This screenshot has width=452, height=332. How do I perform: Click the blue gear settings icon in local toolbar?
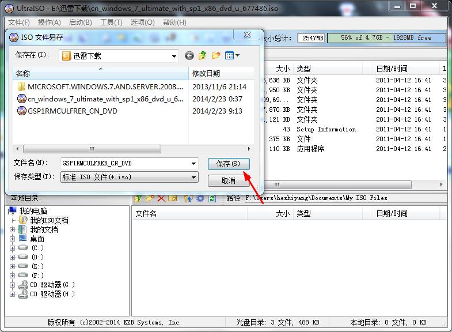coord(200,198)
